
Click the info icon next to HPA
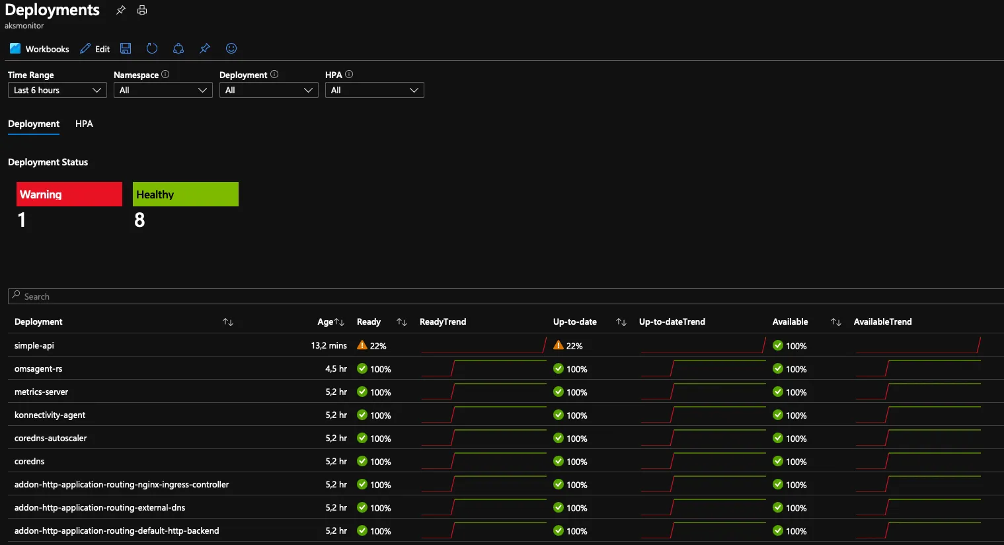coord(349,74)
